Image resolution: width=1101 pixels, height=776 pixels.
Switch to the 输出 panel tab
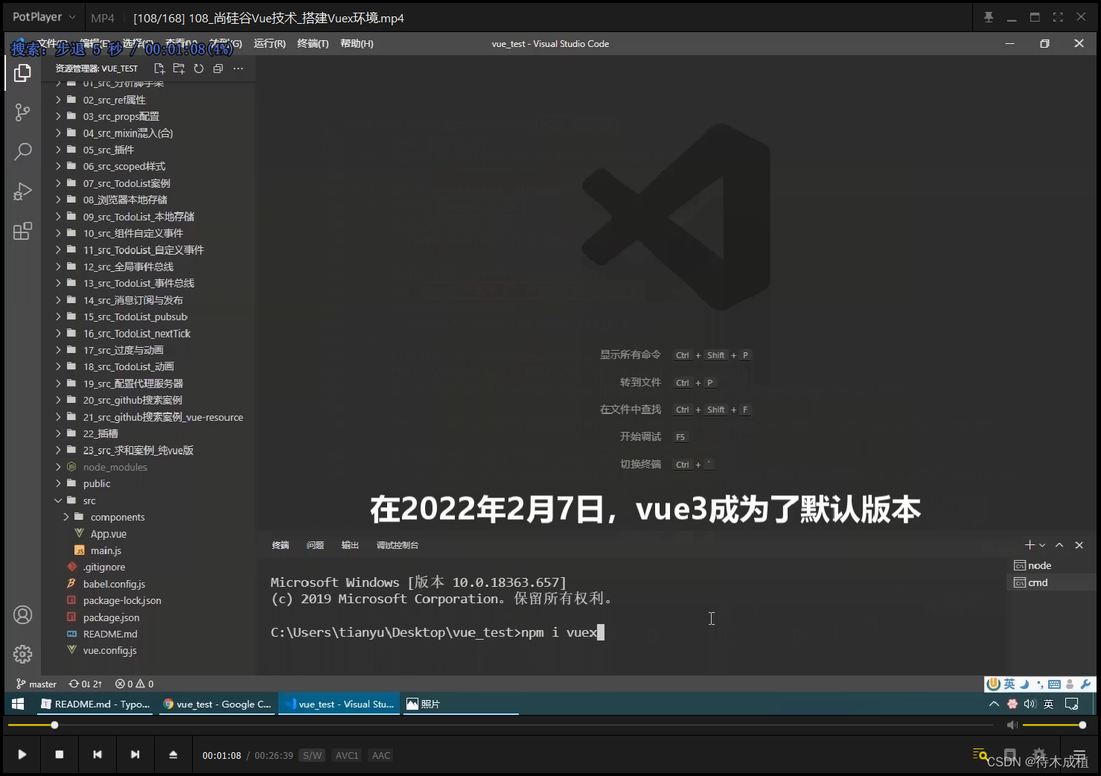pos(350,545)
